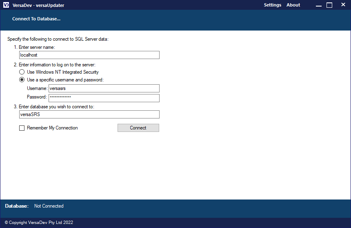Close the versaUpdater window

(x=342, y=5)
